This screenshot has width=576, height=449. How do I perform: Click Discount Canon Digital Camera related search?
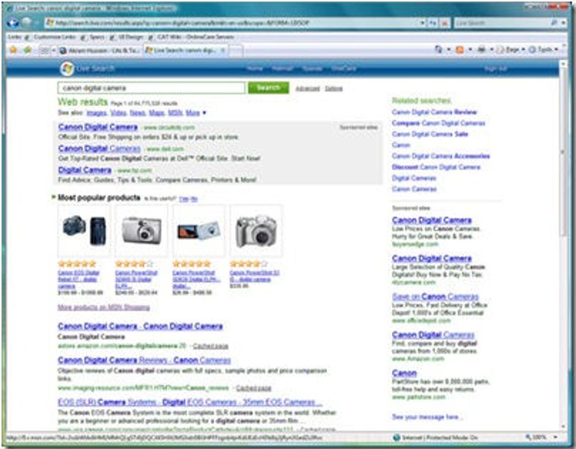click(436, 167)
